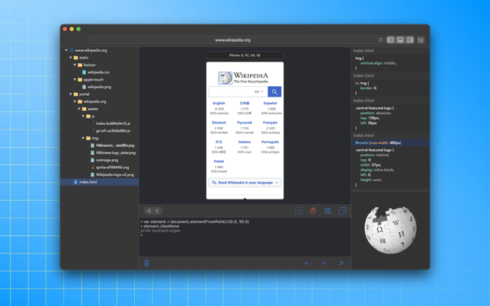
Task: Click the element.className console line
Action: [162, 226]
